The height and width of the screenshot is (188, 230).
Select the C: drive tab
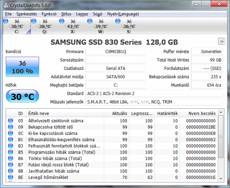(x=17, y=26)
